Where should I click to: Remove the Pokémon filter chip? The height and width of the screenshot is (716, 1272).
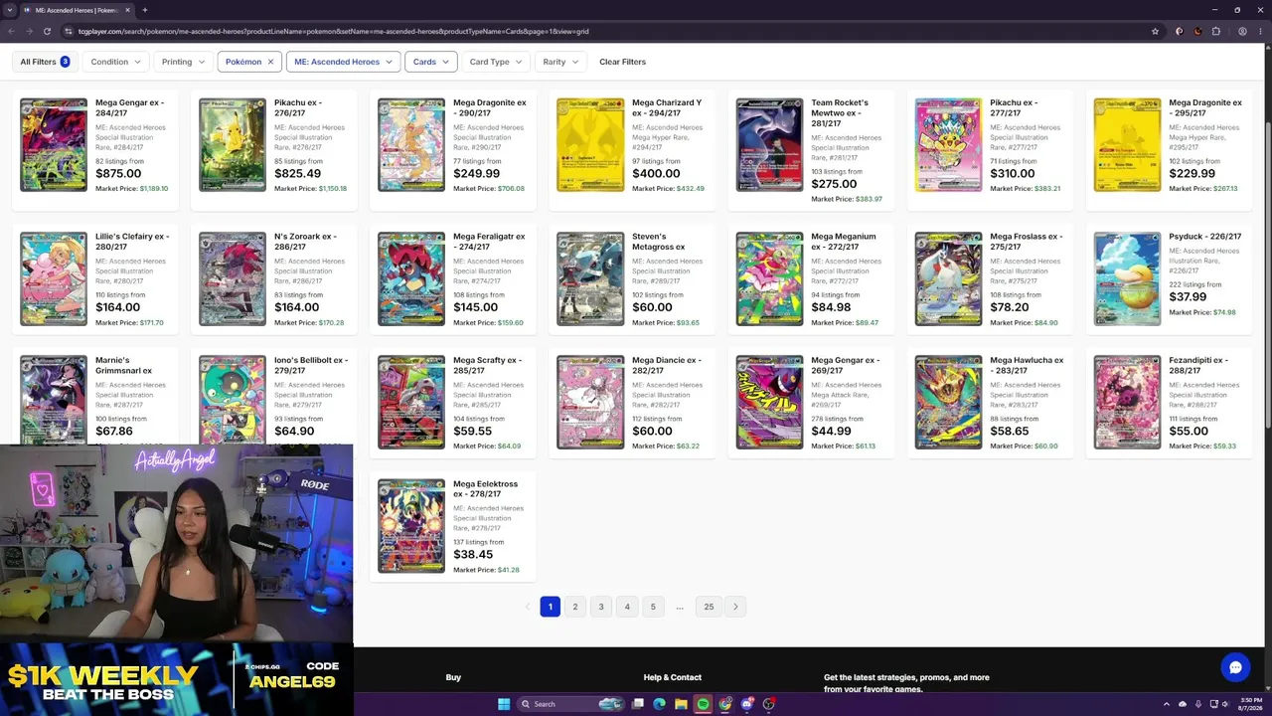270,62
